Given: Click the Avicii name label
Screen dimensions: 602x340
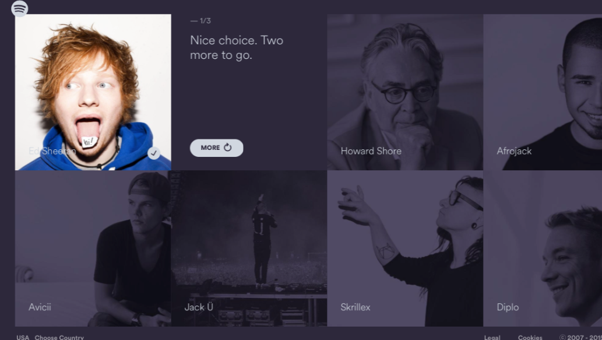Looking at the screenshot, I should pyautogui.click(x=40, y=307).
